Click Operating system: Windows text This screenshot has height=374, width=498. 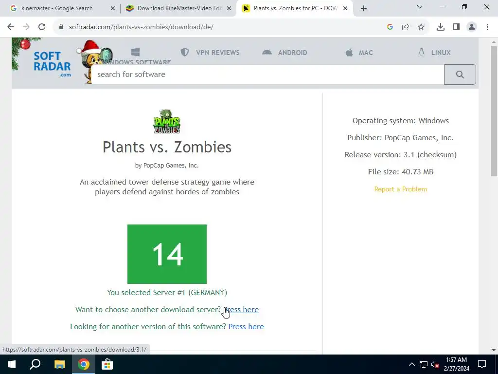coord(401,121)
